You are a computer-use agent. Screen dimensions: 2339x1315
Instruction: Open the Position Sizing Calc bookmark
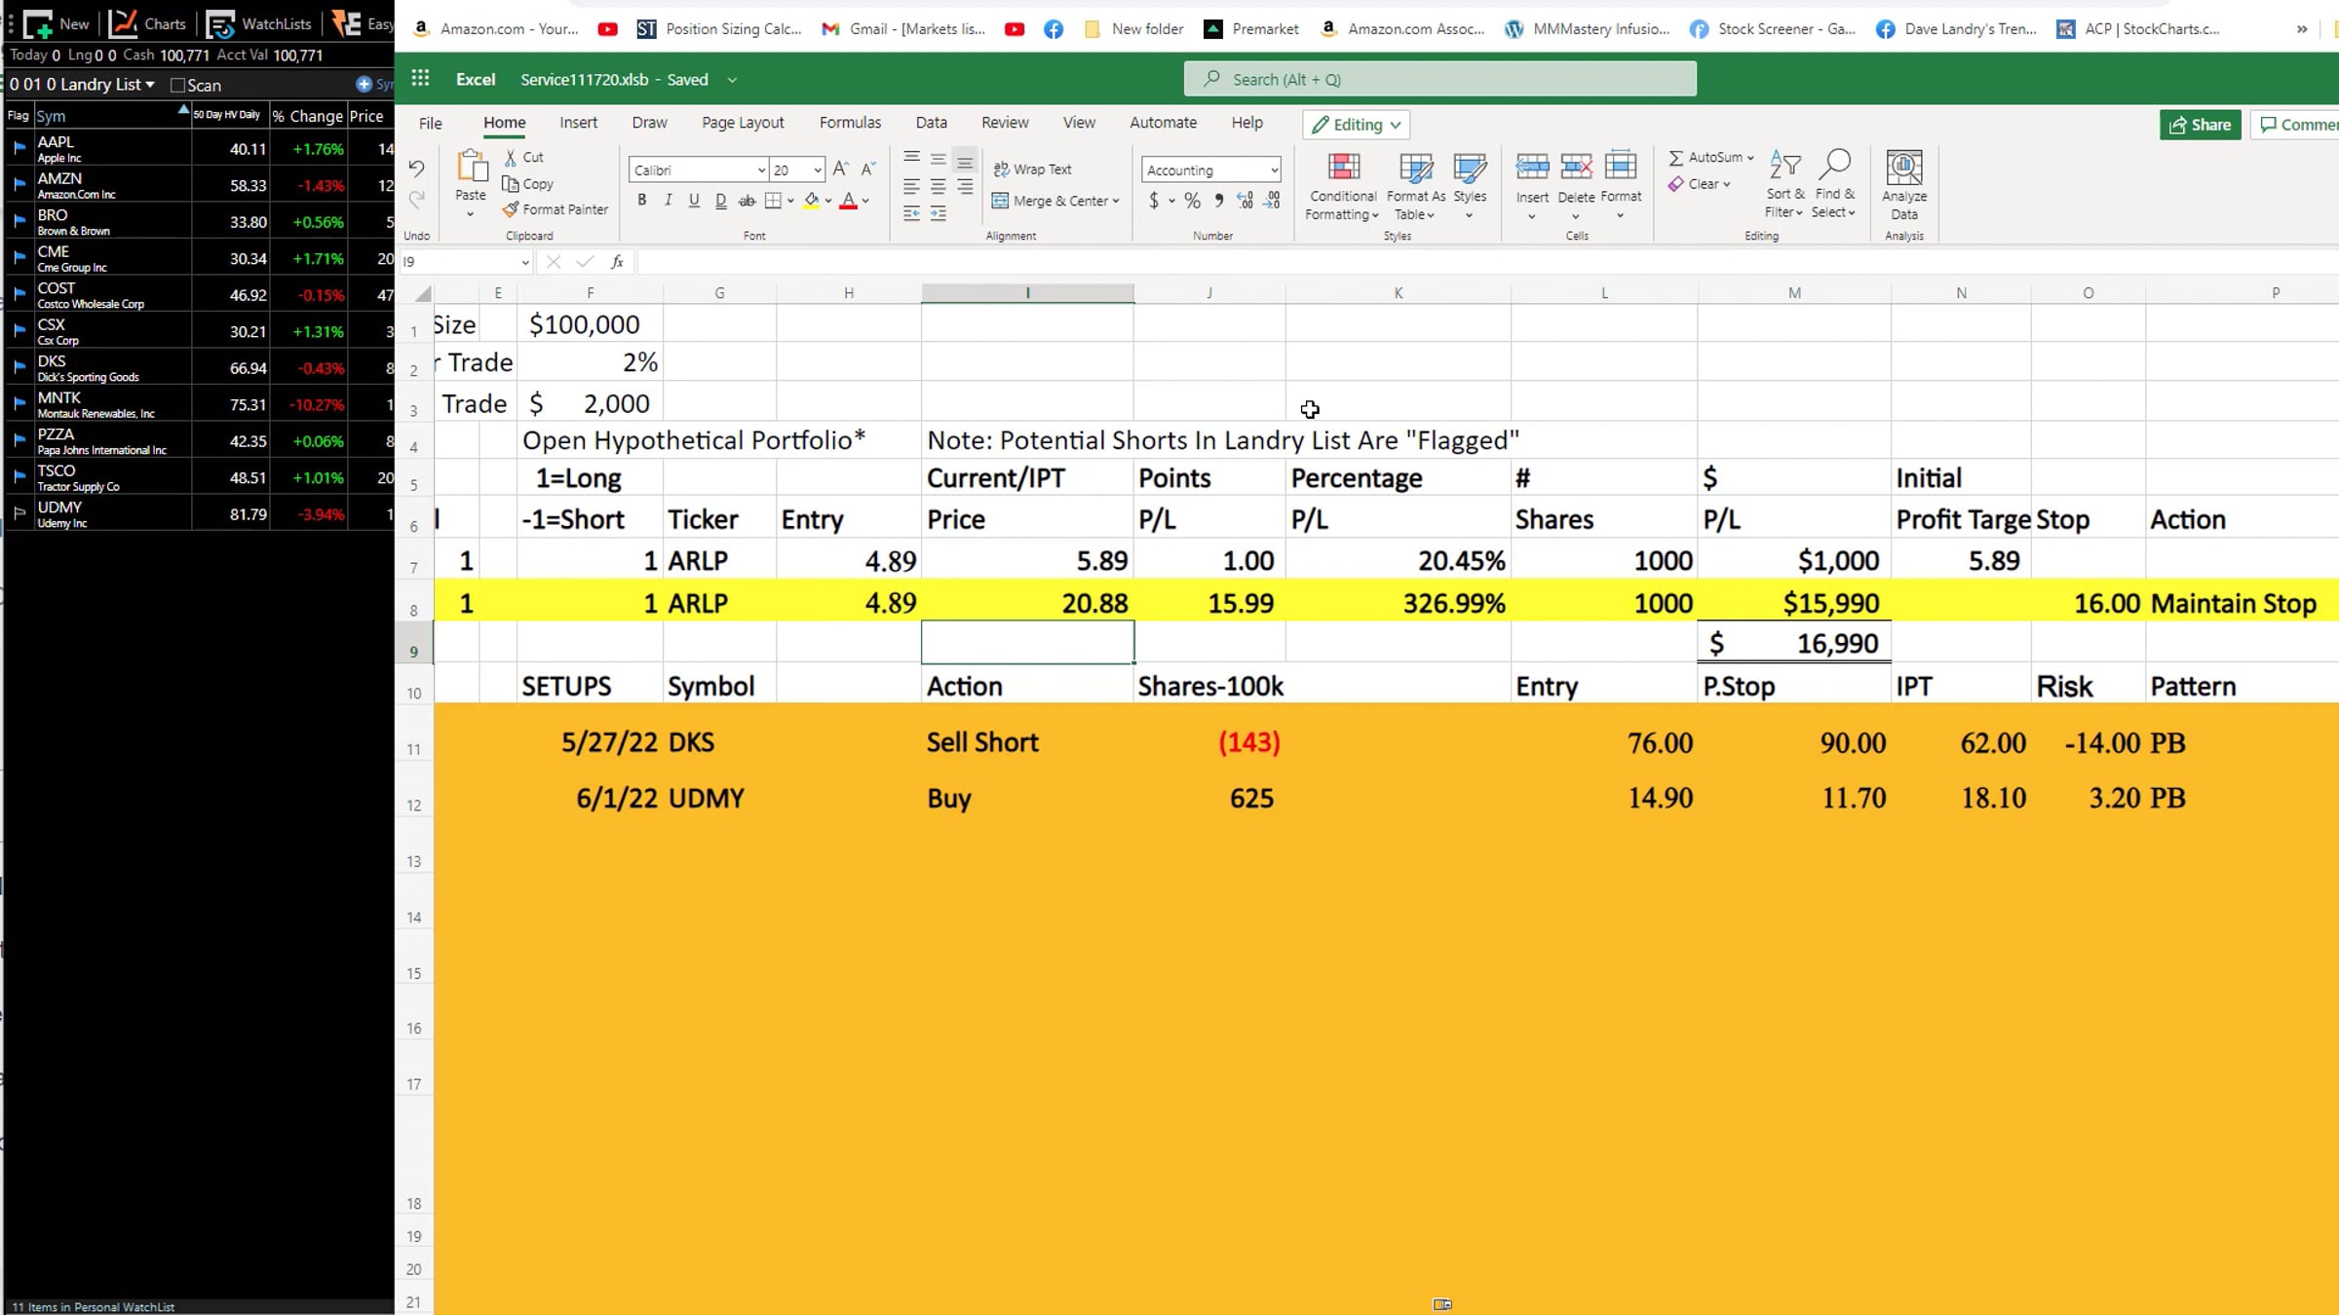tap(719, 29)
